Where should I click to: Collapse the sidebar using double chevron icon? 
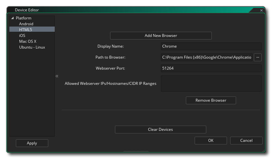pos(57,76)
